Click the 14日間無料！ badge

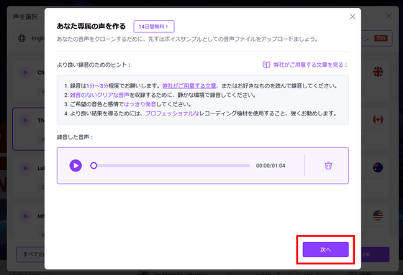click(x=154, y=27)
